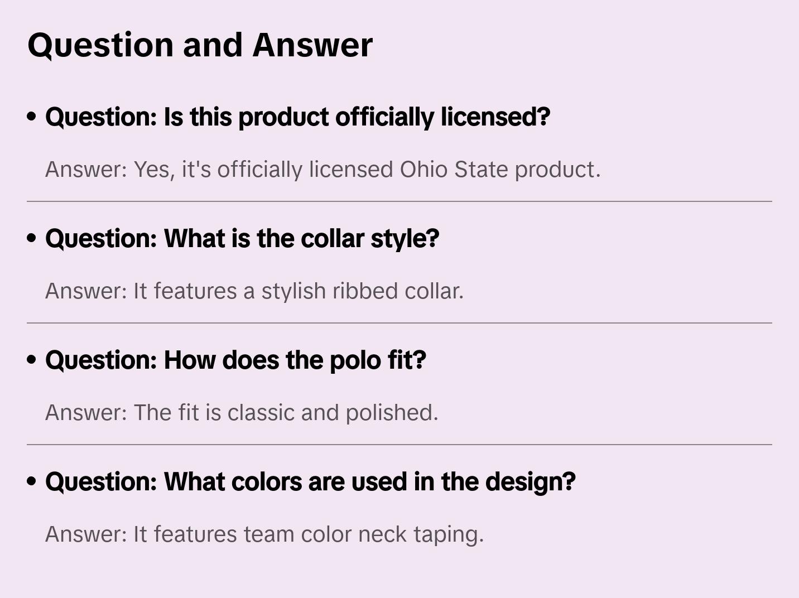
Task: Click the divider line under the ribbed collar answer
Action: 399,323
